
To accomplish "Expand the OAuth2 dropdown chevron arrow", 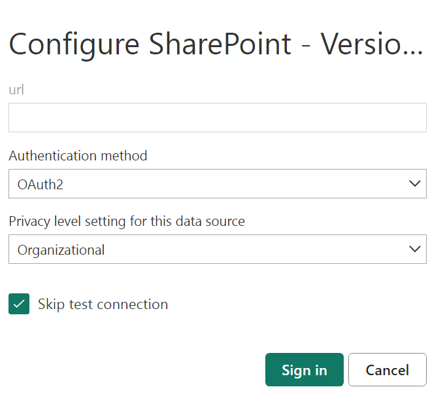I will [414, 184].
